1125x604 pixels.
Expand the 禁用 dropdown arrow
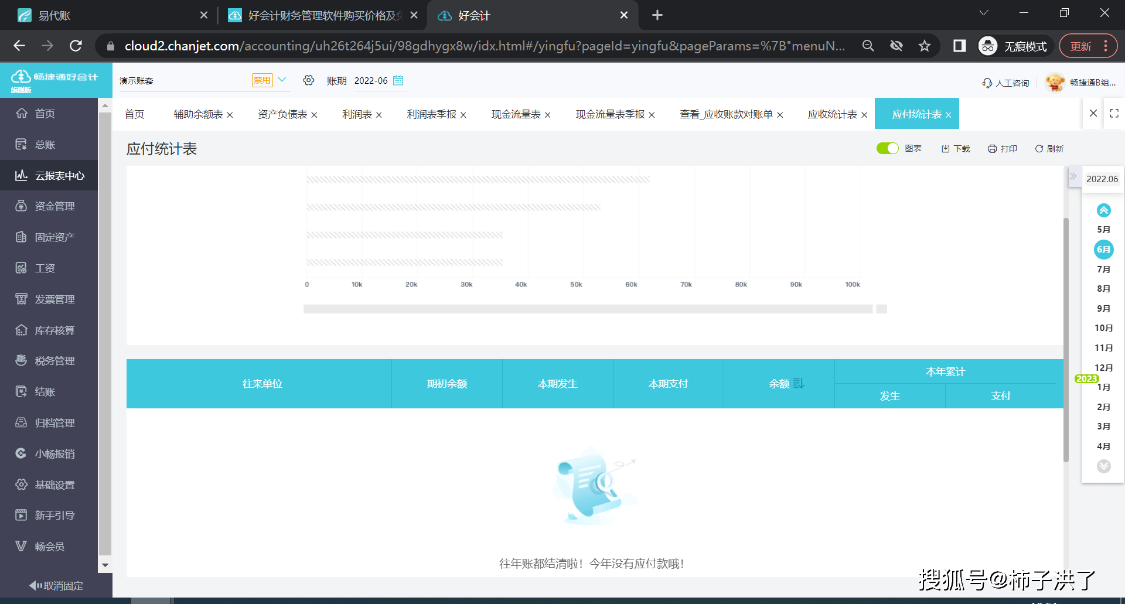pos(283,80)
